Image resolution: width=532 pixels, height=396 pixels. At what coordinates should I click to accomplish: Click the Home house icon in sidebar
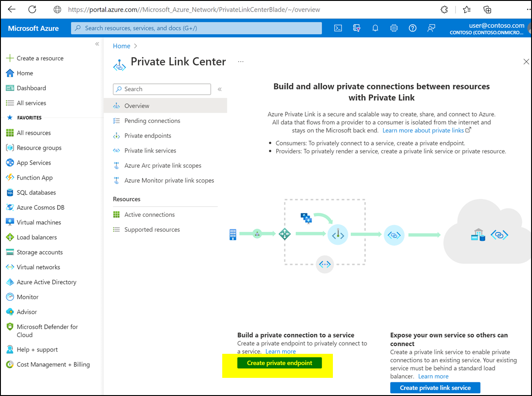click(x=10, y=73)
